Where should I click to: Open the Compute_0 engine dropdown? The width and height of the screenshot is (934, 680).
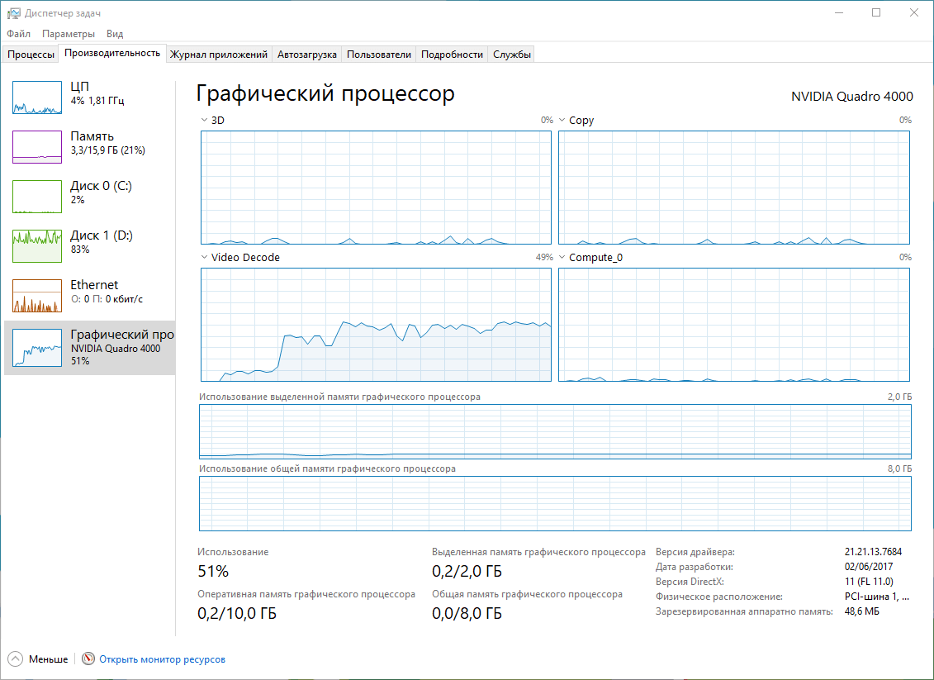click(562, 257)
